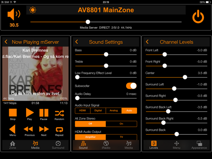Screen dimensions: 212x159
Task: Click the Front Left level slider
Action: [x=177, y=54]
